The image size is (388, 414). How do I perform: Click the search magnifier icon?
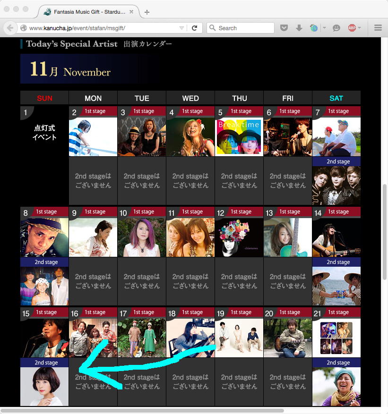[212, 28]
